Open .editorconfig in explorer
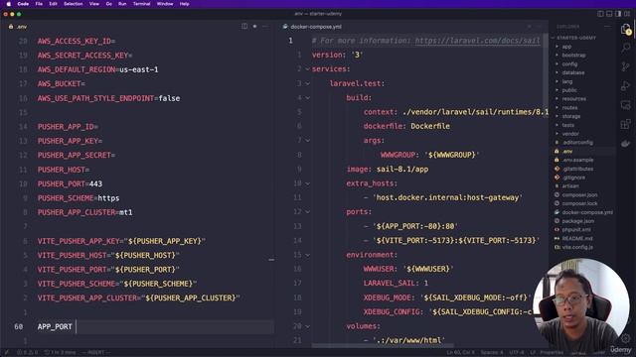The width and height of the screenshot is (636, 357). coord(577,143)
